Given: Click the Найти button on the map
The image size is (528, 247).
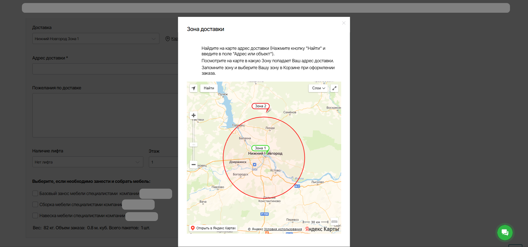Looking at the screenshot, I should [x=209, y=88].
